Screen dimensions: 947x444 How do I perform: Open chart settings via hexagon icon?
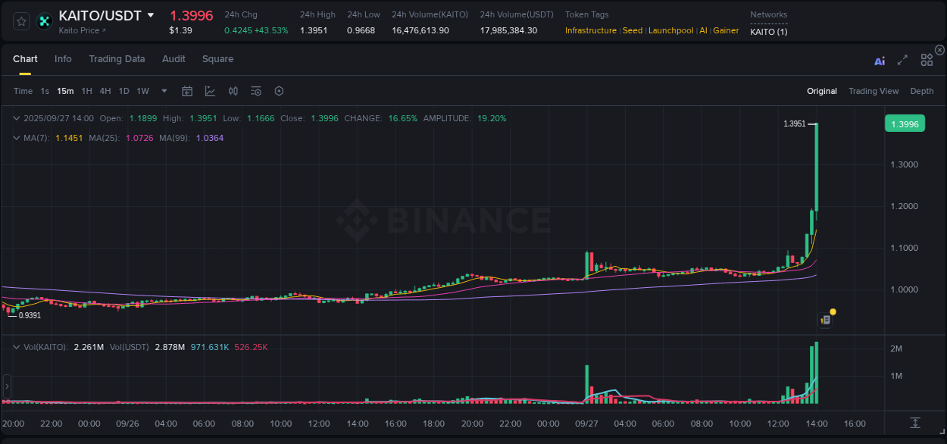point(279,91)
